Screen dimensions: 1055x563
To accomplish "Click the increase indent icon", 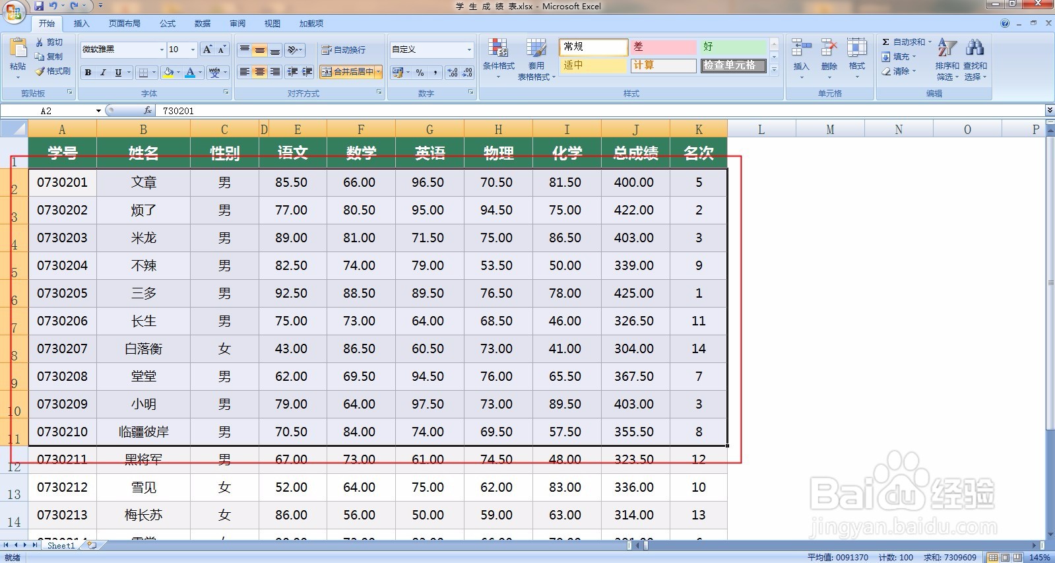I will [x=307, y=71].
